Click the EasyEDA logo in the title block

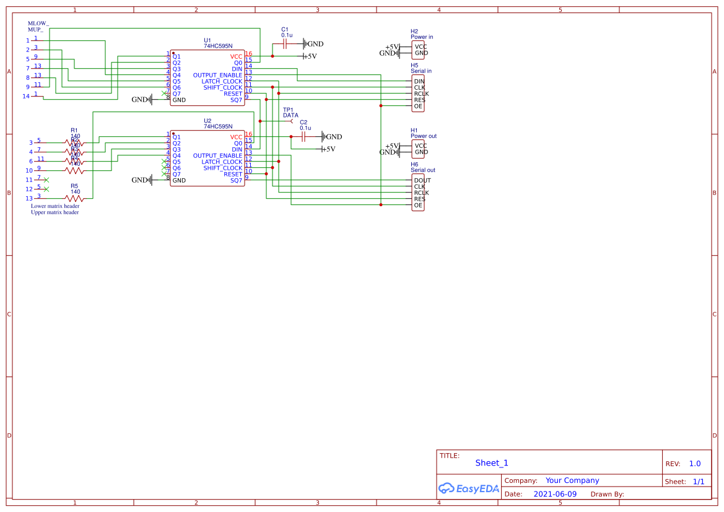click(x=469, y=488)
